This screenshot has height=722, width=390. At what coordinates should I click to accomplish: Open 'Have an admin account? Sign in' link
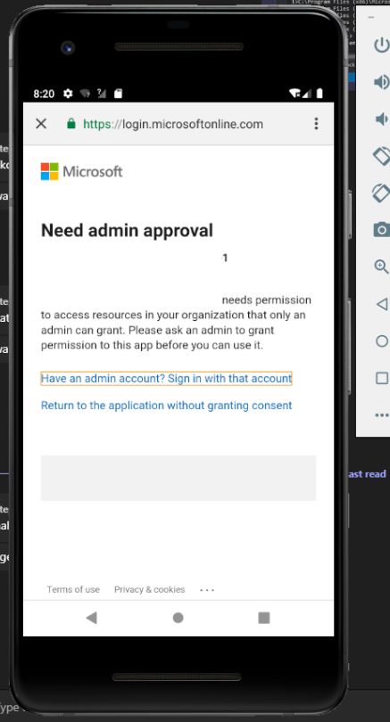(166, 379)
